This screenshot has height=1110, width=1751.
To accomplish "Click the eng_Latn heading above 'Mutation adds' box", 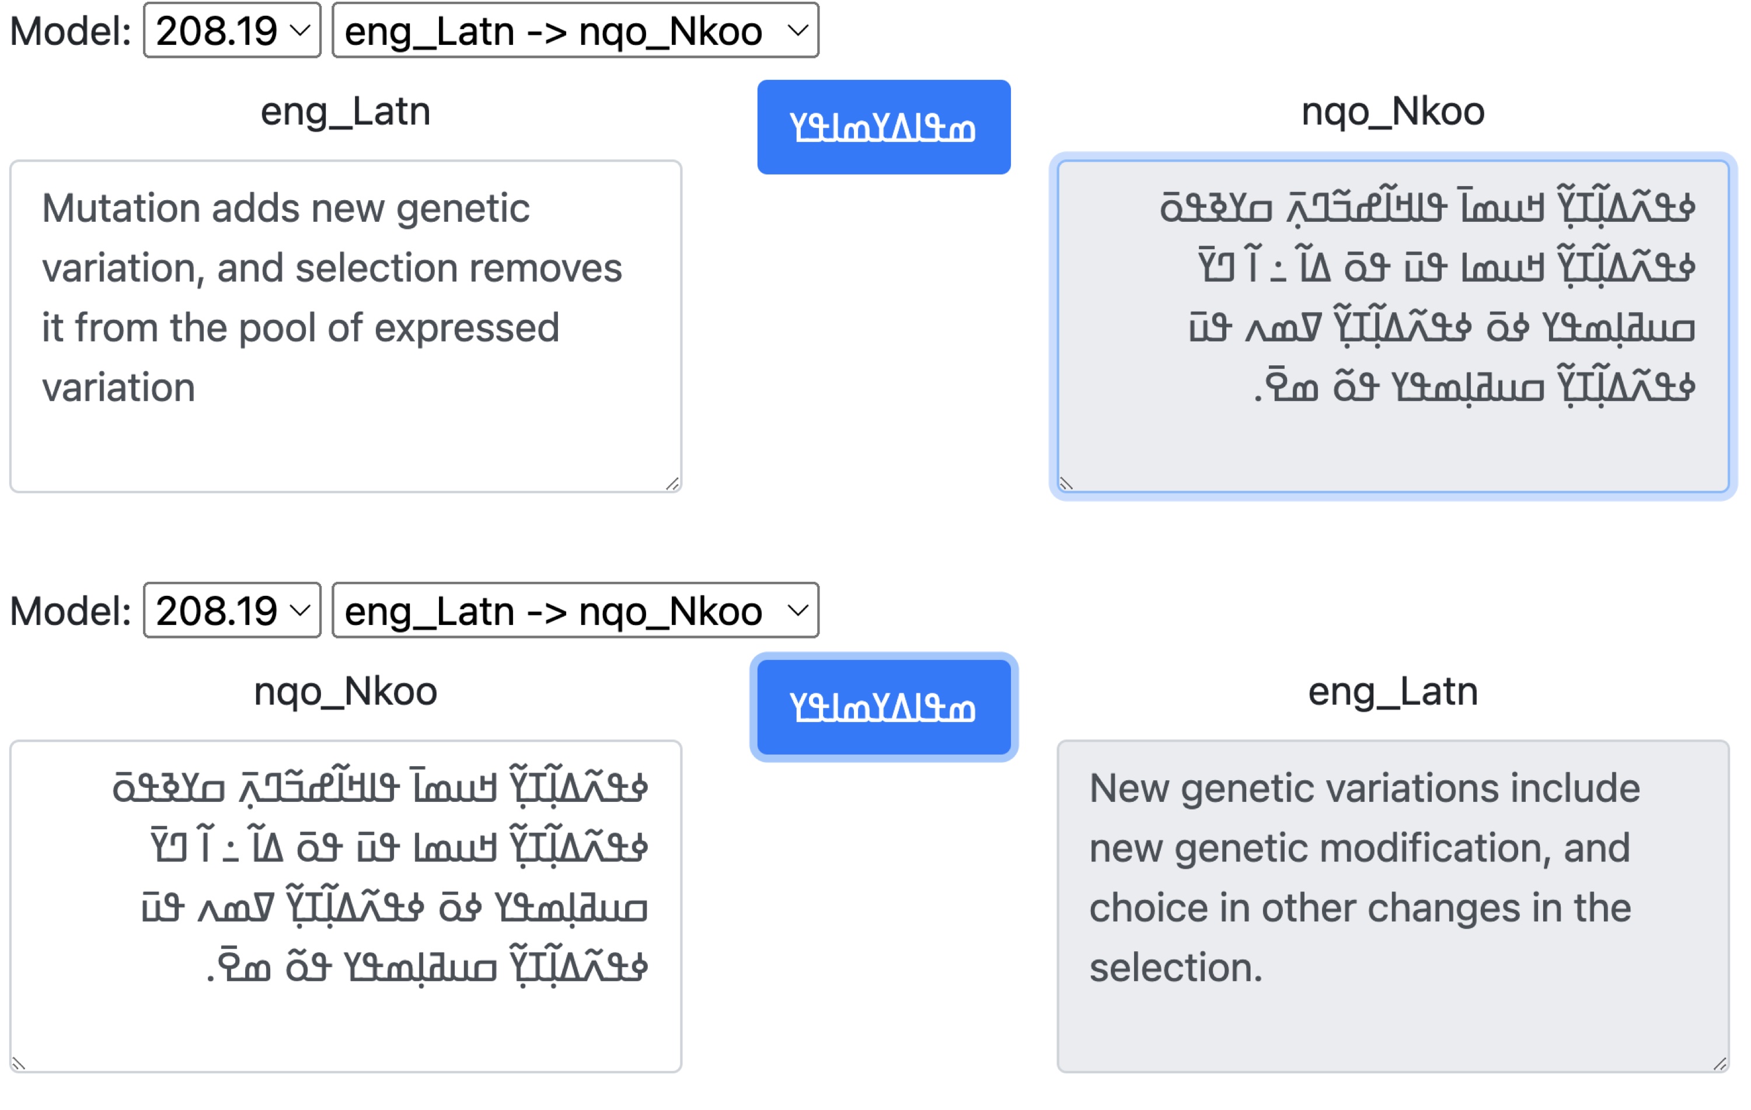I will [x=346, y=111].
